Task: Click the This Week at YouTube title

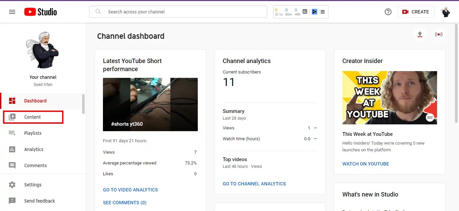Action: pos(368,134)
